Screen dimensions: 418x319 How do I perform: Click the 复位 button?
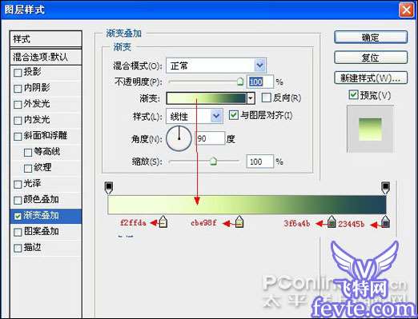371,58
